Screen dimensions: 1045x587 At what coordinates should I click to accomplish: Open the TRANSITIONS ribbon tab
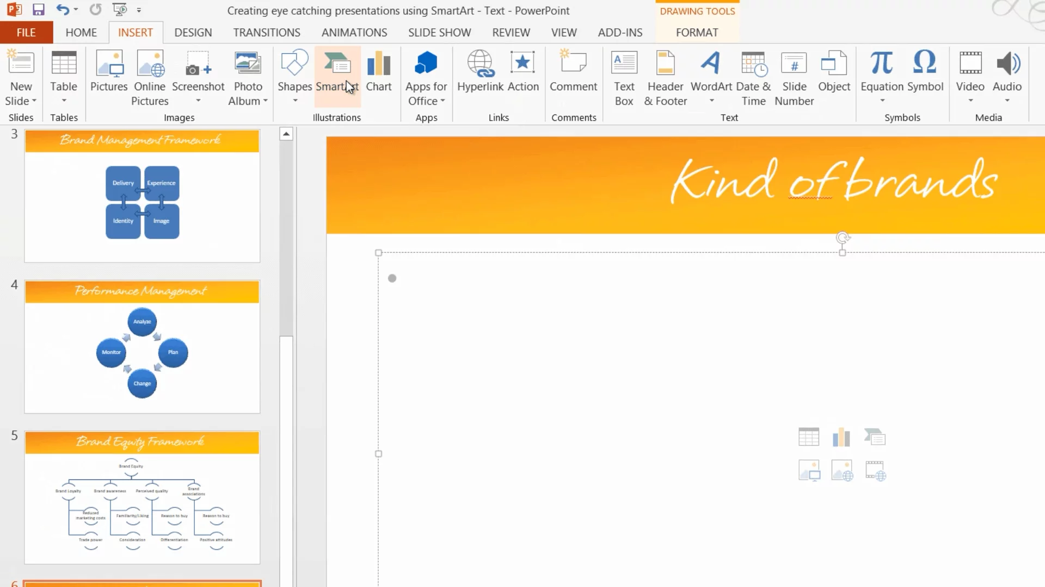pos(267,33)
